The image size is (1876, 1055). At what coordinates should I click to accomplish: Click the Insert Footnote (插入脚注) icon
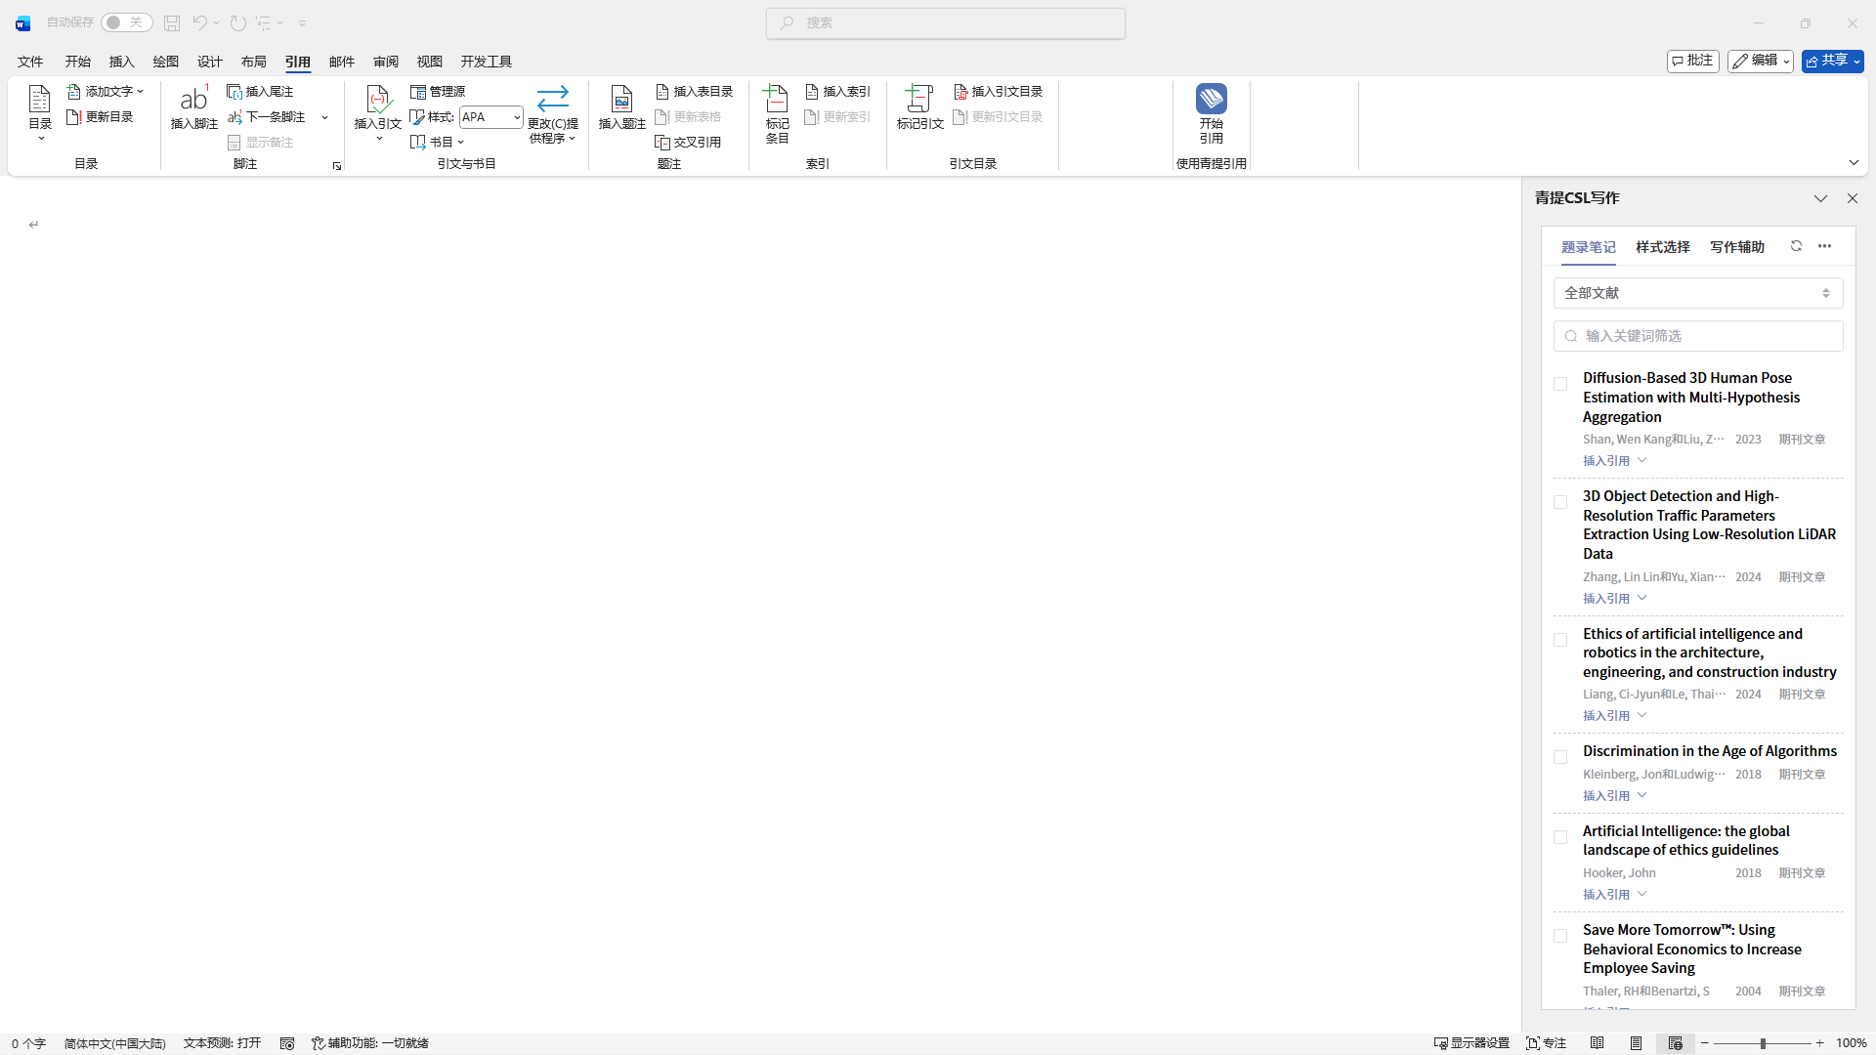point(193,99)
